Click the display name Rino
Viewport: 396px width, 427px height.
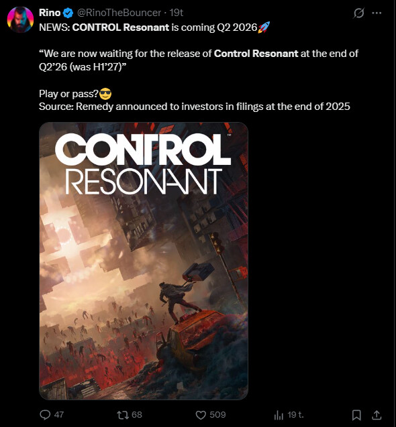[x=50, y=13]
